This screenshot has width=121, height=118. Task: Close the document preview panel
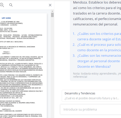tap(50, 5)
